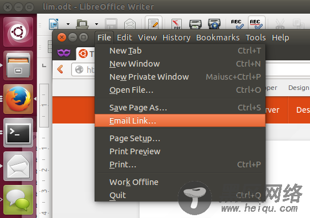Screen dimensions: 310x218
Task: Open the Bookmarks menu in Firefox
Action: [x=218, y=38]
